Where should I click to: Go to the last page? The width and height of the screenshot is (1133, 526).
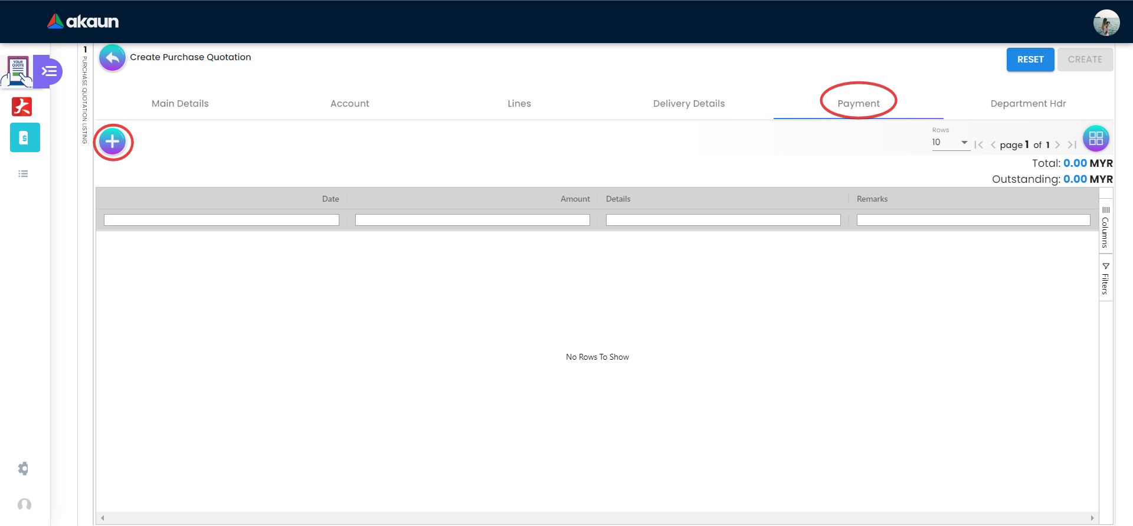click(1072, 144)
